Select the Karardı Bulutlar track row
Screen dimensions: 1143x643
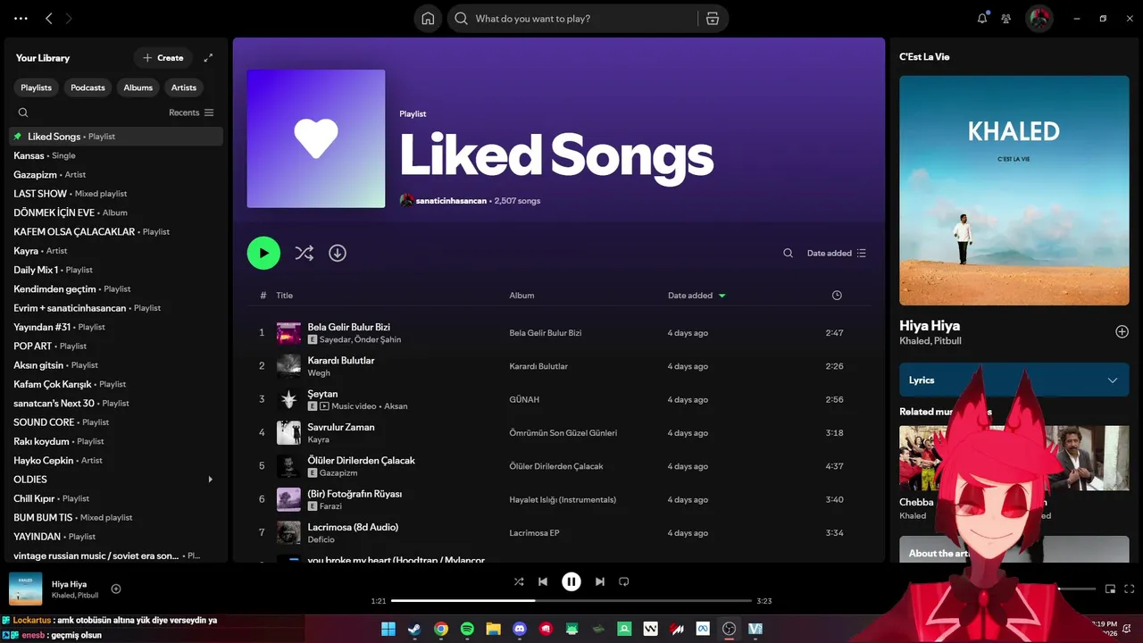pyautogui.click(x=559, y=366)
